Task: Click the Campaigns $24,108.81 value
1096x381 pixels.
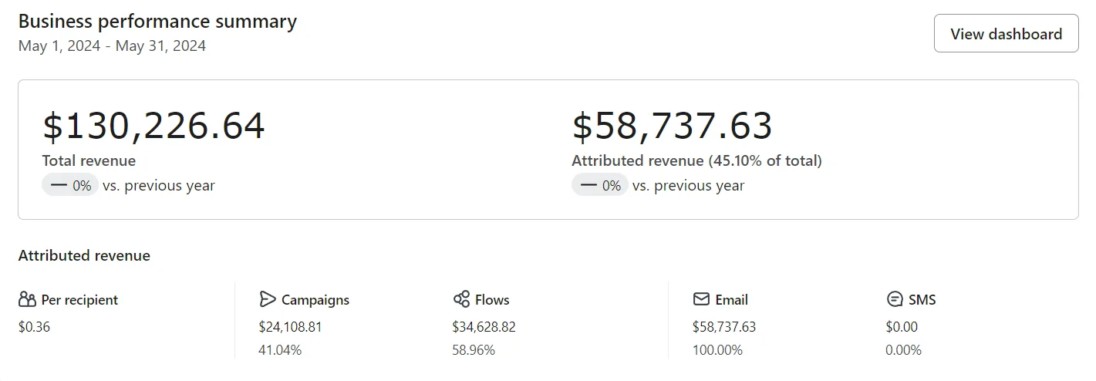Action: pos(290,326)
